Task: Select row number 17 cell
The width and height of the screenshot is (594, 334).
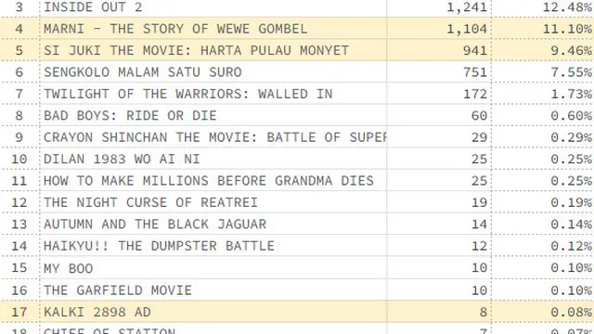Action: [19, 312]
